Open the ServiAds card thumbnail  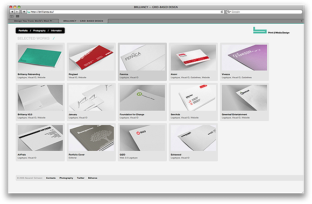click(194, 98)
